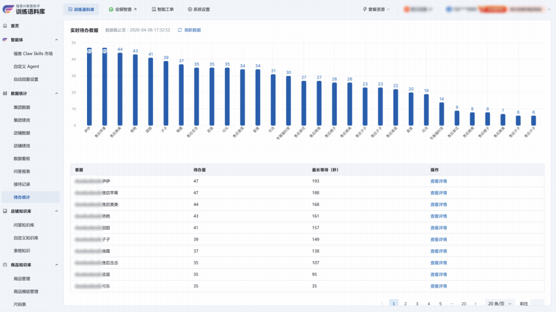Viewport: 556px width, 312px height.
Task: Open 商品模版管理 in the sidebar
Action: tap(26, 292)
